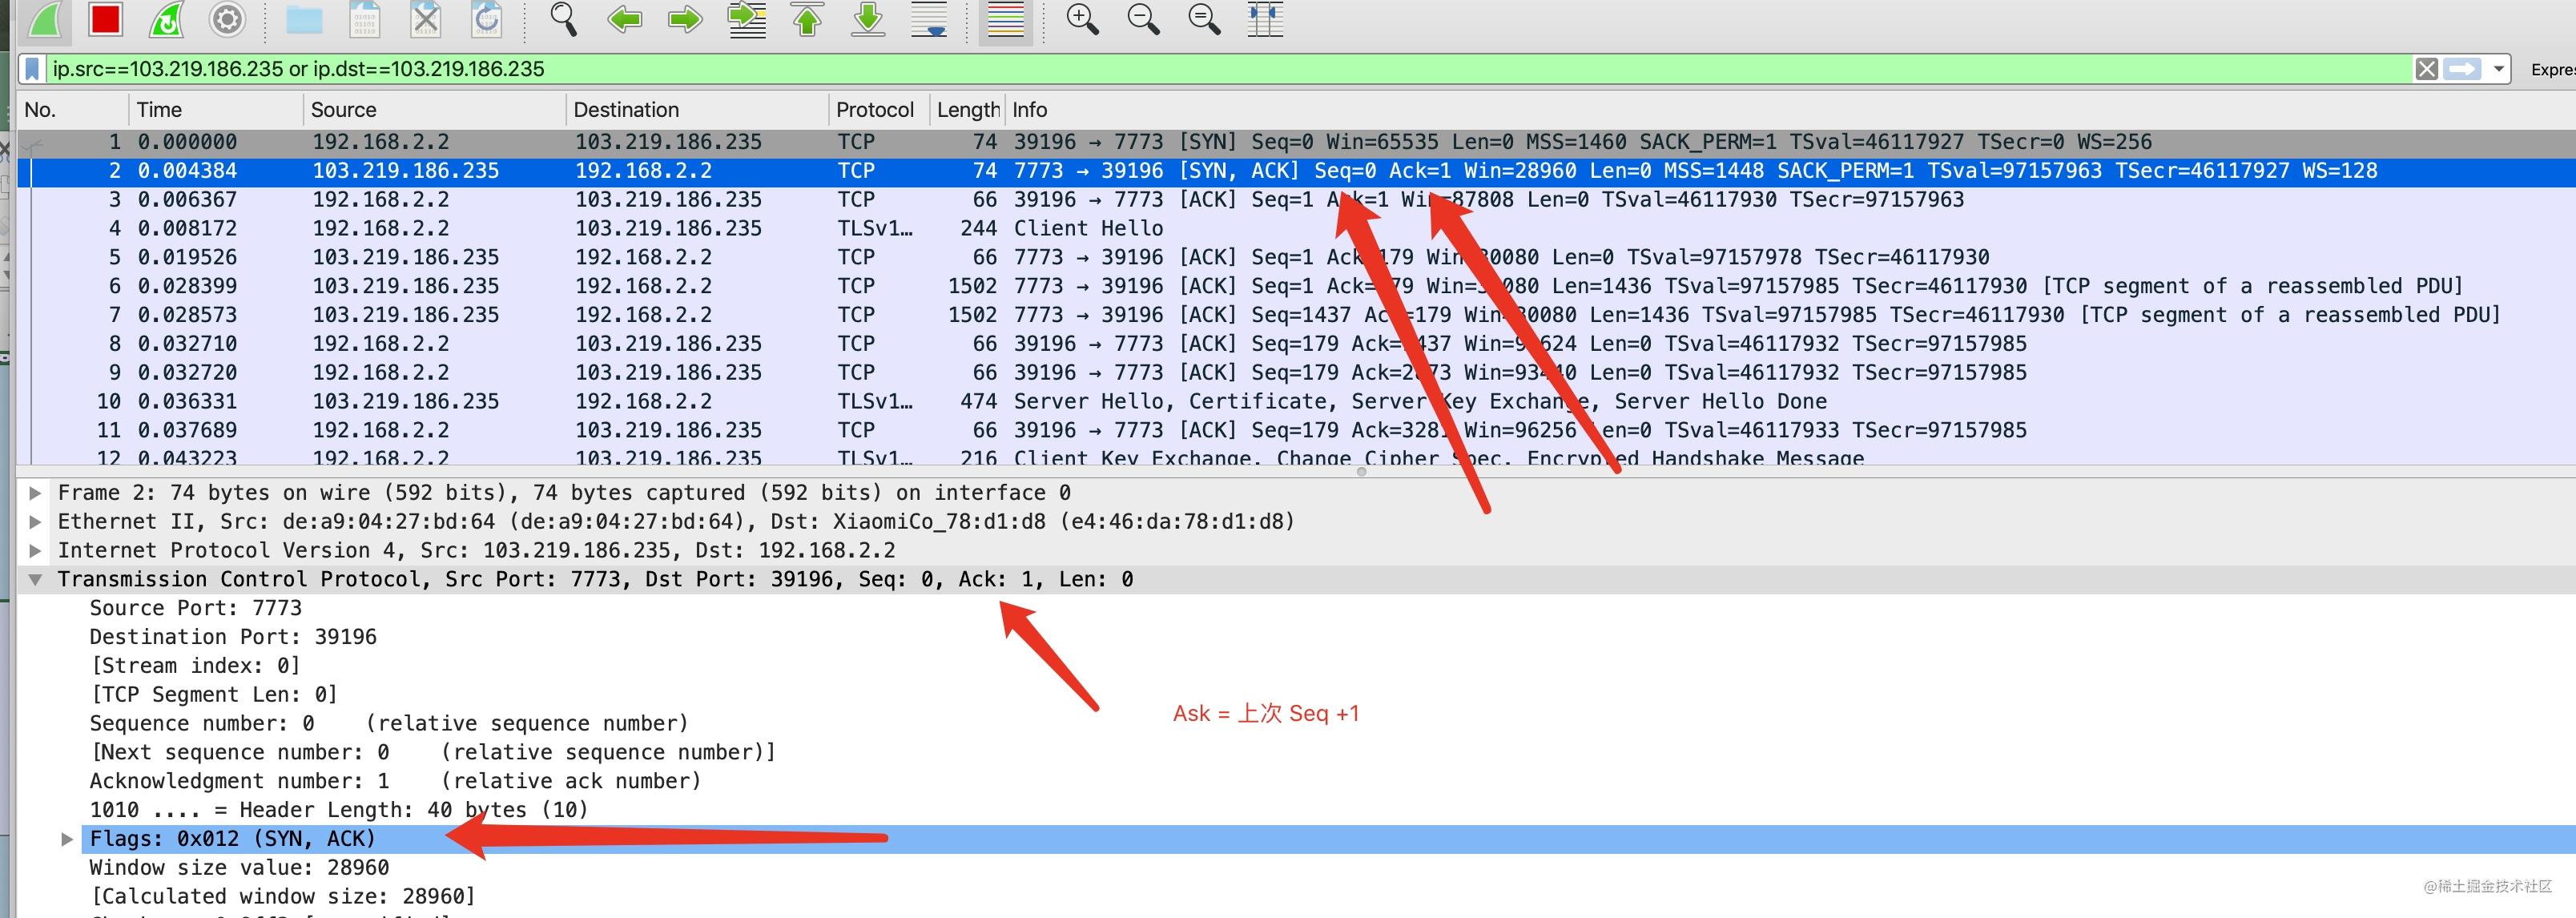Viewport: 2576px width, 918px height.
Task: Start capturing packets with shark fin icon
Action: [44, 19]
